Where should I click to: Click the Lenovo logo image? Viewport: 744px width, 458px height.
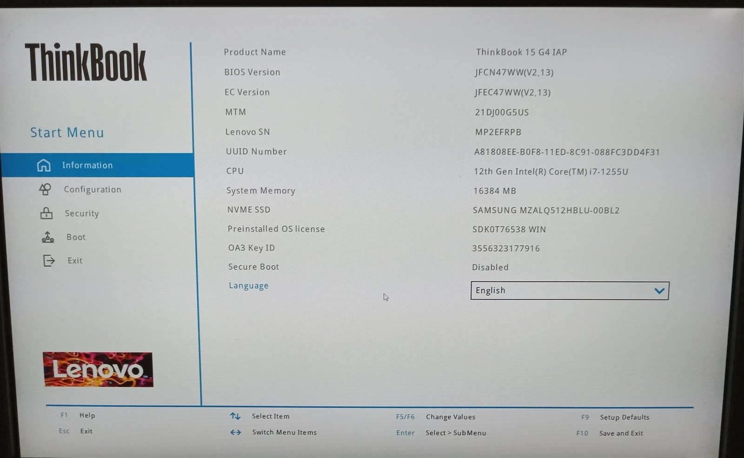[98, 369]
